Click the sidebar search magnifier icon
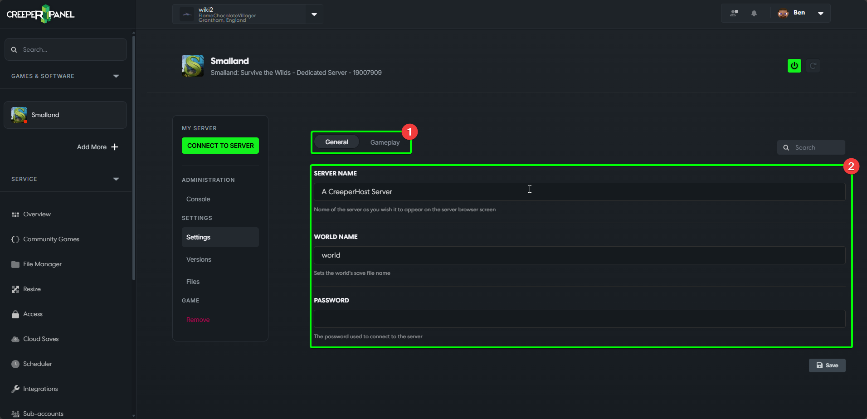This screenshot has width=867, height=419. click(x=14, y=49)
